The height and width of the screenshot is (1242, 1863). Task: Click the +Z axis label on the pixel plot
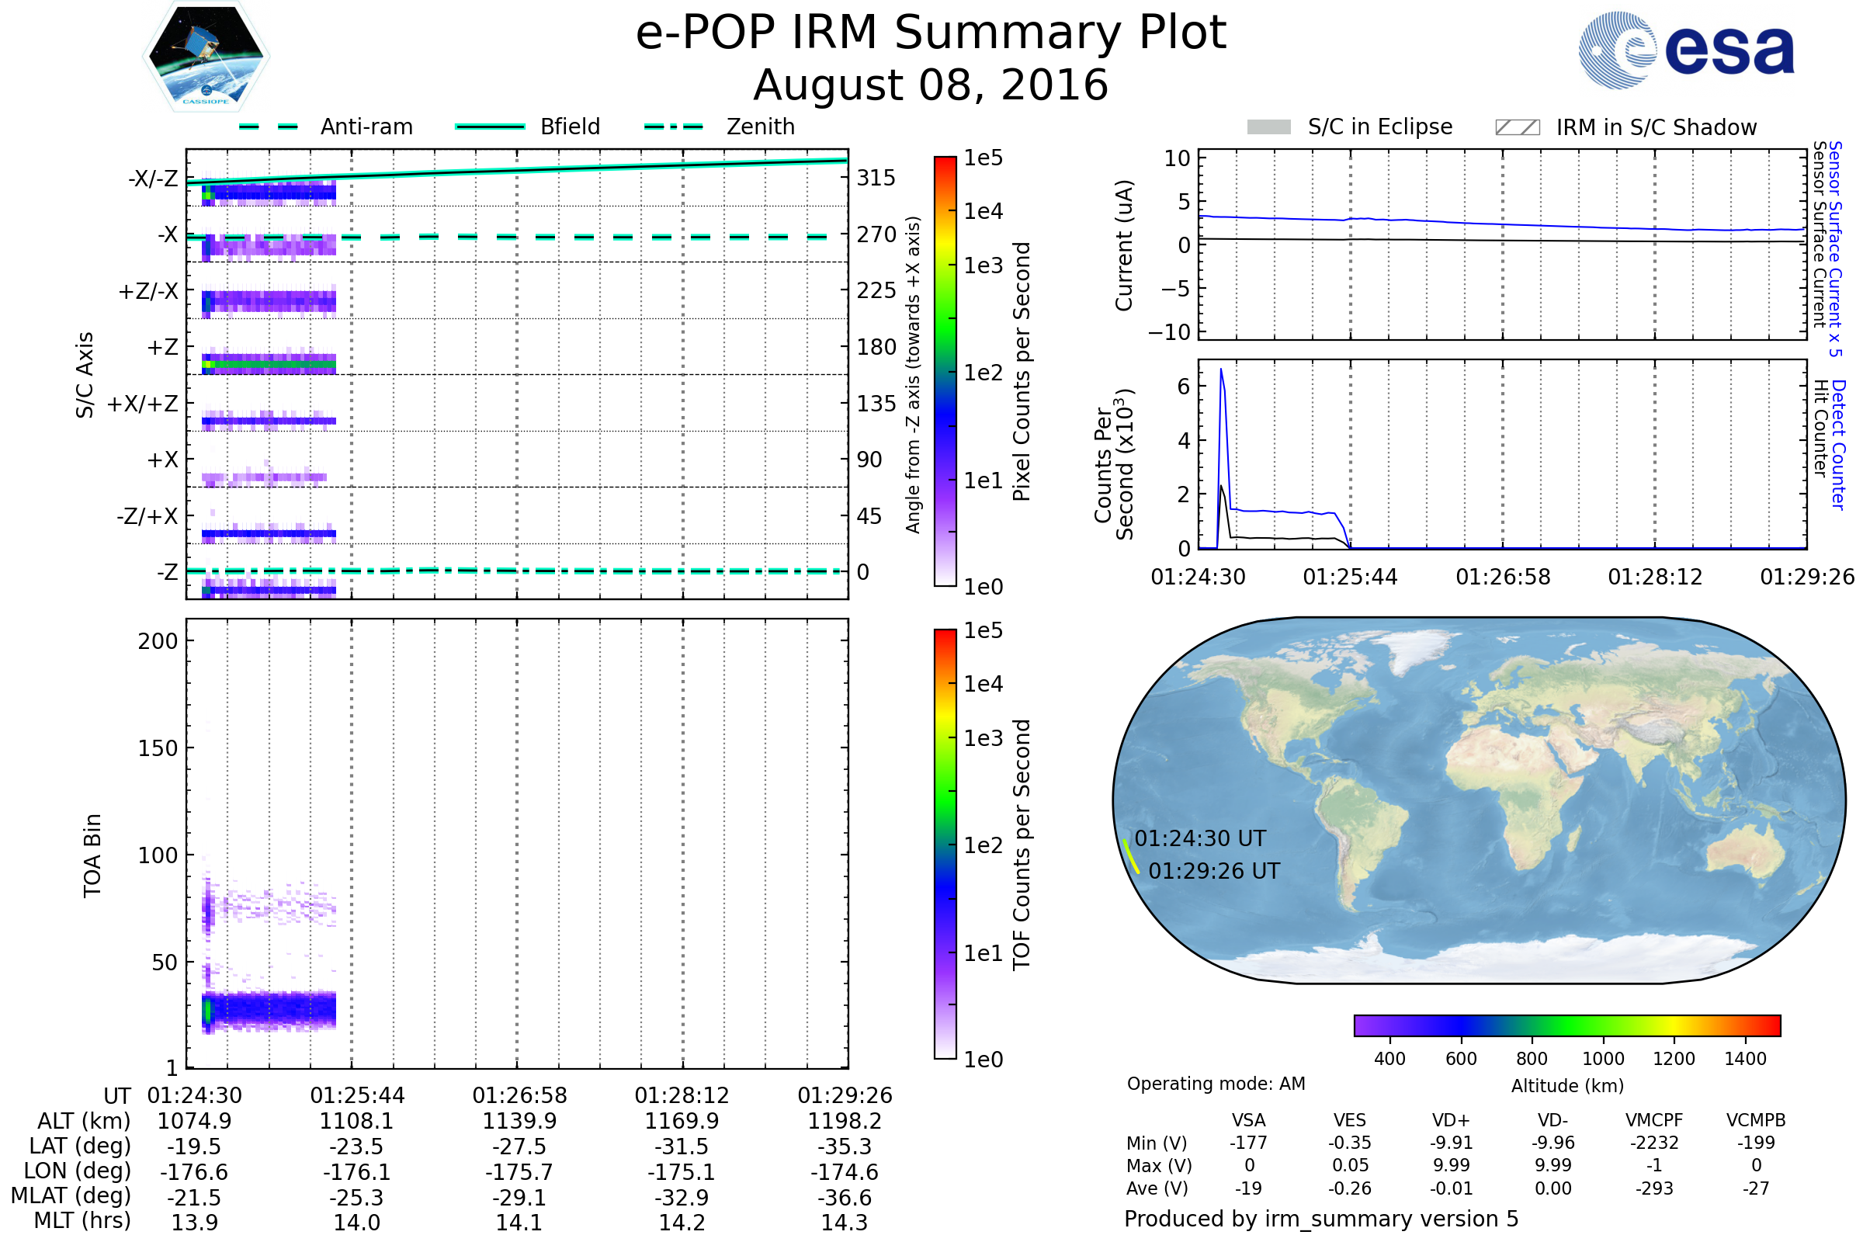pos(162,347)
